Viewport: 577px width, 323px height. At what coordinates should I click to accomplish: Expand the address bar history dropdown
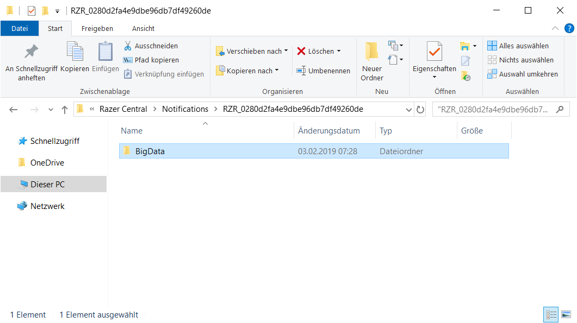(408, 110)
